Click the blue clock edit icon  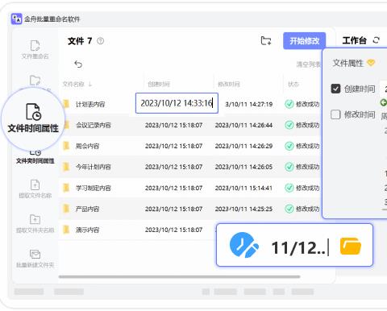[243, 245]
